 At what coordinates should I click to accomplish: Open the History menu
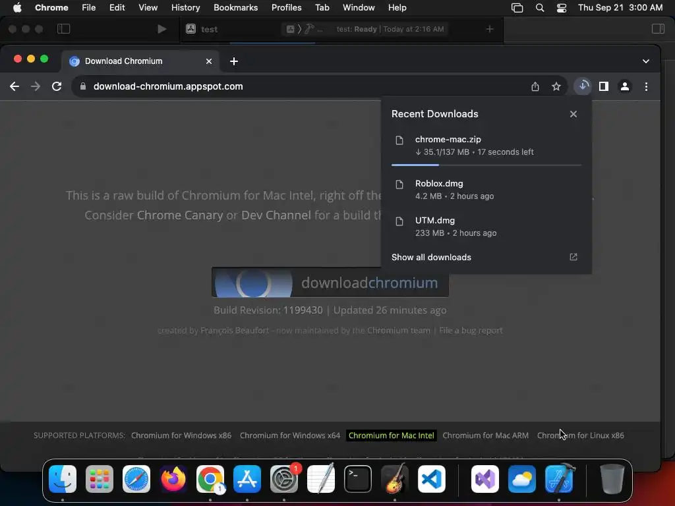pos(185,8)
